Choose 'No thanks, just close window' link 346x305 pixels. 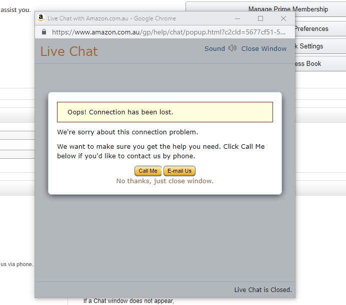click(165, 181)
